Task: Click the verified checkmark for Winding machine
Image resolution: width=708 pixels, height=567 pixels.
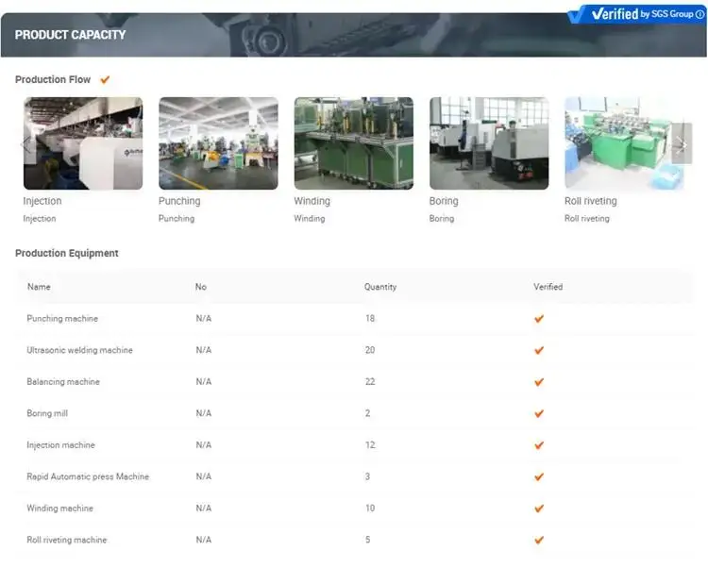Action: click(539, 509)
